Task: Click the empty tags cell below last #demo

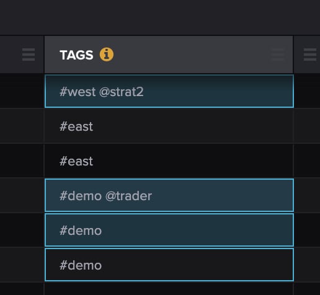Action: pyautogui.click(x=169, y=289)
